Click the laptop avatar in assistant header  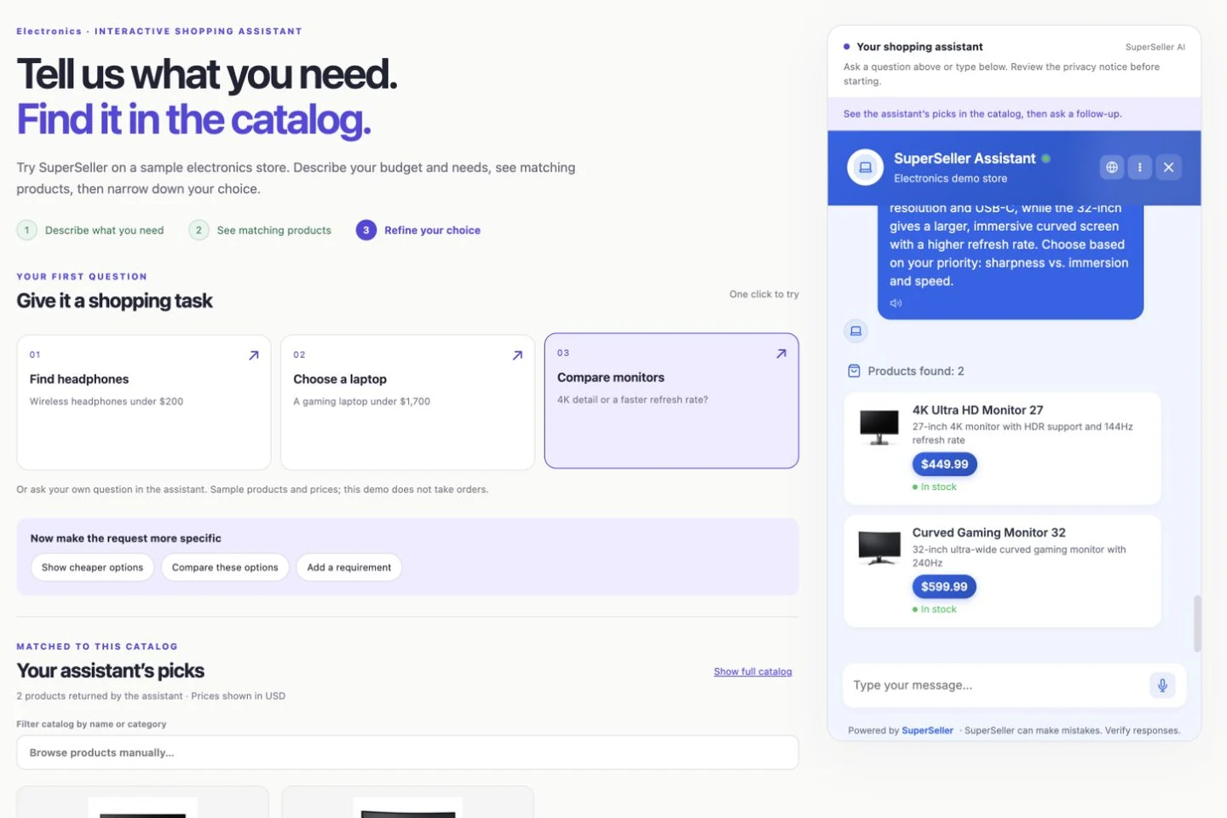tap(865, 167)
